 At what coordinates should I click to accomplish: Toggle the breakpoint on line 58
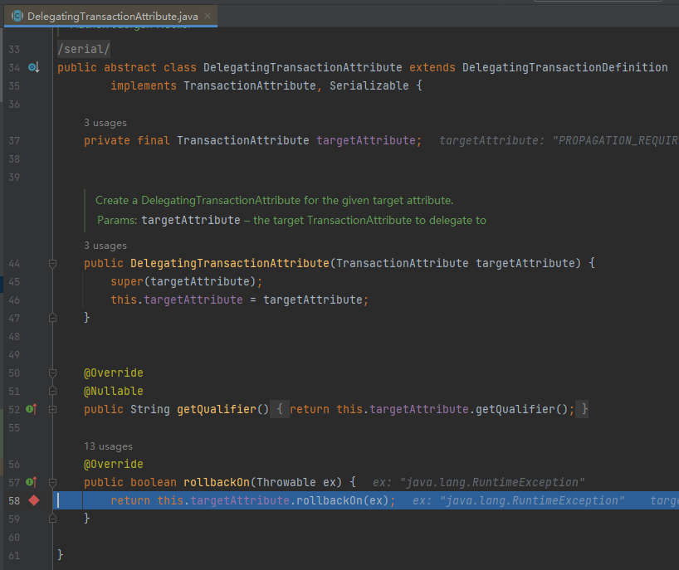pos(34,501)
